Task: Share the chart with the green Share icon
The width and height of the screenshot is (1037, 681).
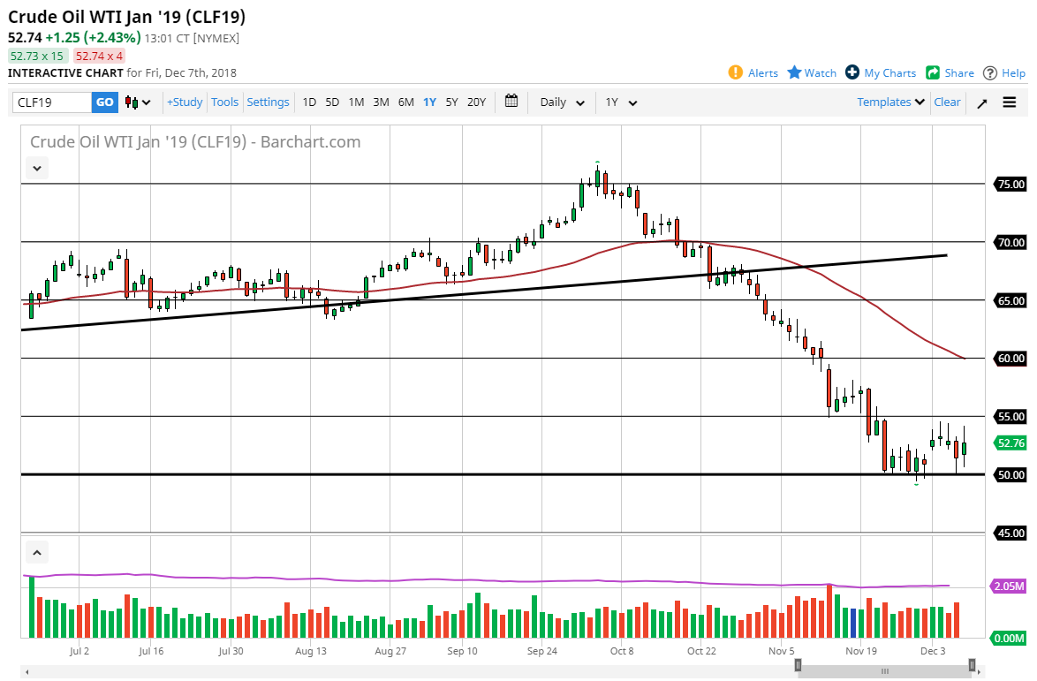Action: click(934, 72)
